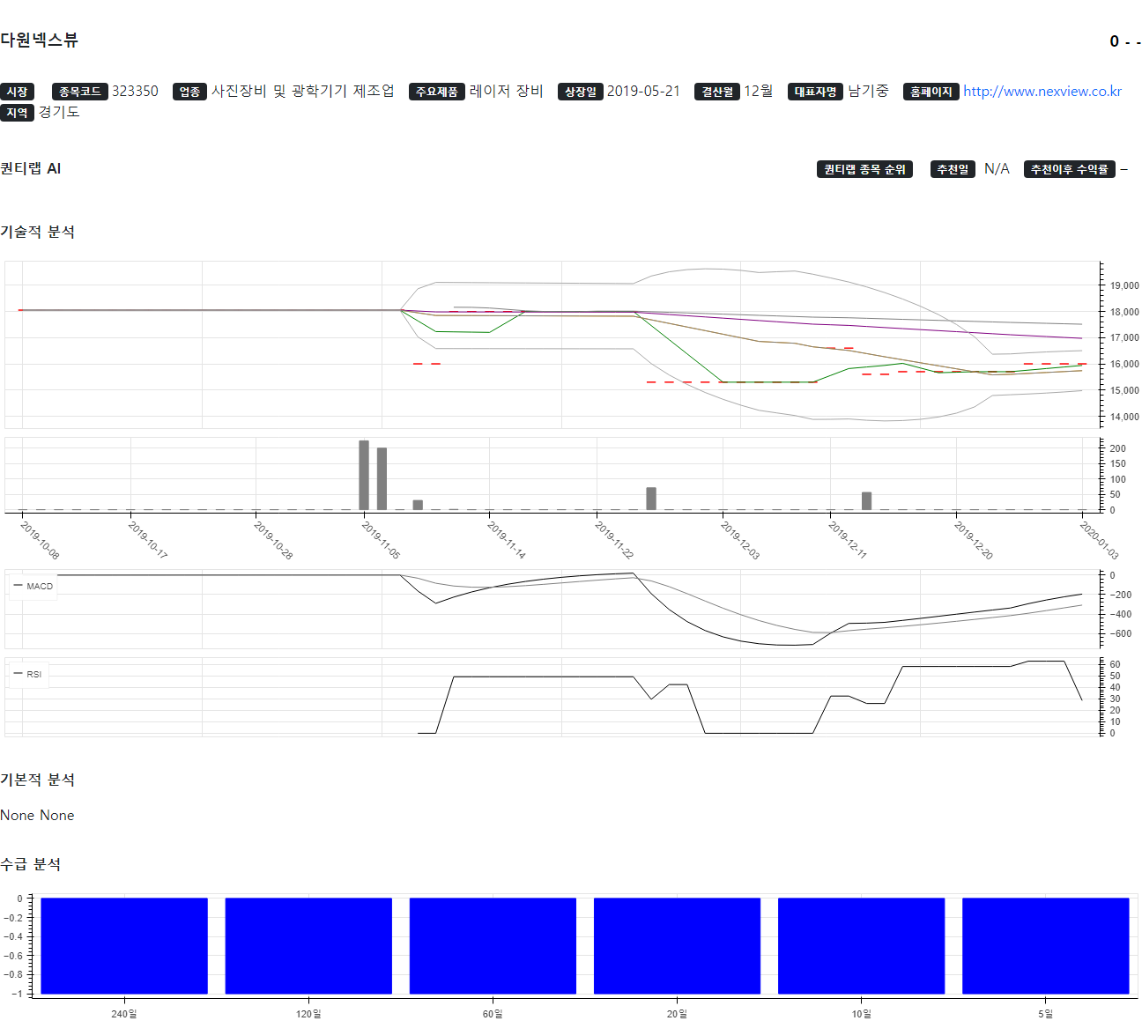This screenshot has width=1142, height=1028.
Task: Click the 홈페이지 badge
Action: [x=931, y=92]
